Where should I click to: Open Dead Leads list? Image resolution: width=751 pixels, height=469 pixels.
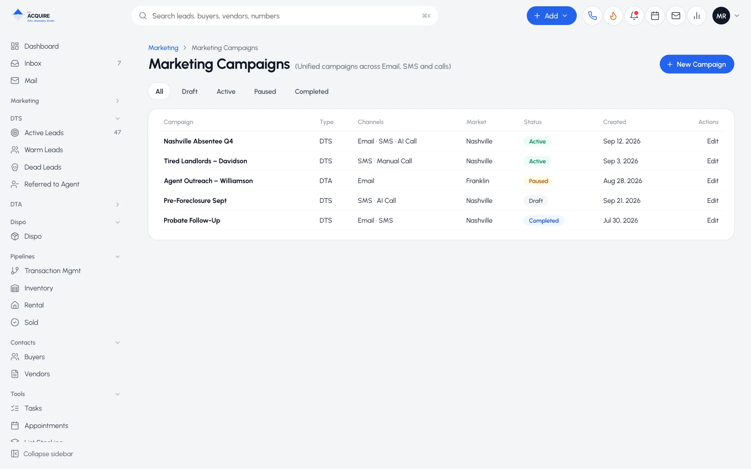point(65,167)
